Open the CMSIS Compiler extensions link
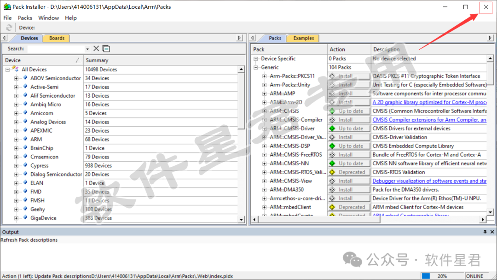Image resolution: width=497 pixels, height=280 pixels. pyautogui.click(x=429, y=120)
